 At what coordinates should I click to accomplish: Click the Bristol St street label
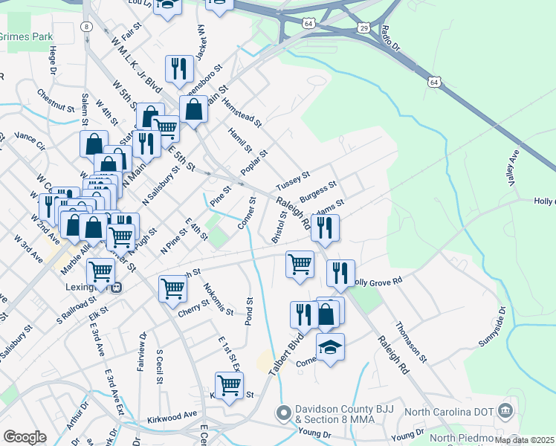tap(279, 227)
